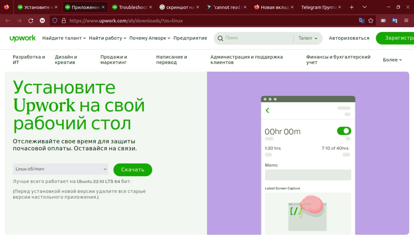This screenshot has width=414, height=237.
Task: Close the 'Установите' tab
Action: click(56, 7)
